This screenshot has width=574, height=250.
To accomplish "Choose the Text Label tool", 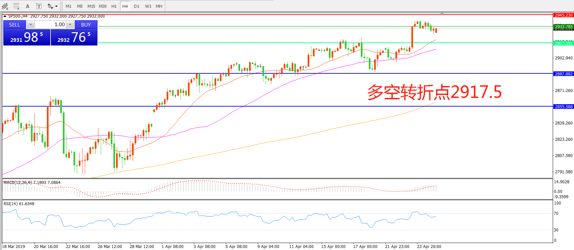I will tap(39, 6).
